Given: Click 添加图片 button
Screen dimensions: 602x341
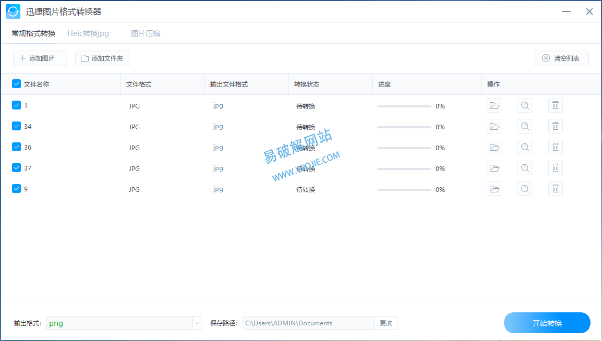Looking at the screenshot, I should click(x=40, y=58).
